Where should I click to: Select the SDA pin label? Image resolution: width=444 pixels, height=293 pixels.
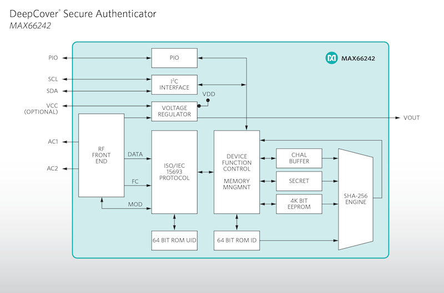[x=52, y=91]
